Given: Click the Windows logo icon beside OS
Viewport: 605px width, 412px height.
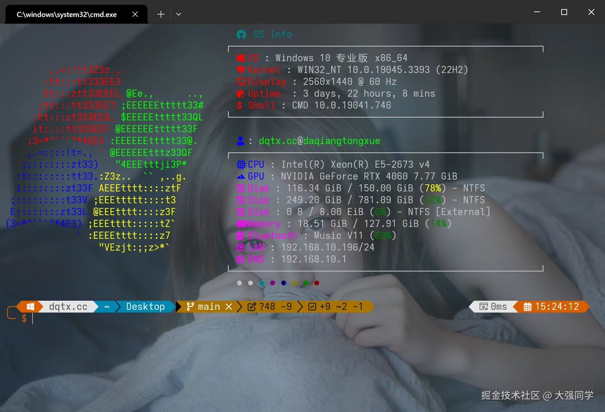Looking at the screenshot, I should click(x=241, y=58).
